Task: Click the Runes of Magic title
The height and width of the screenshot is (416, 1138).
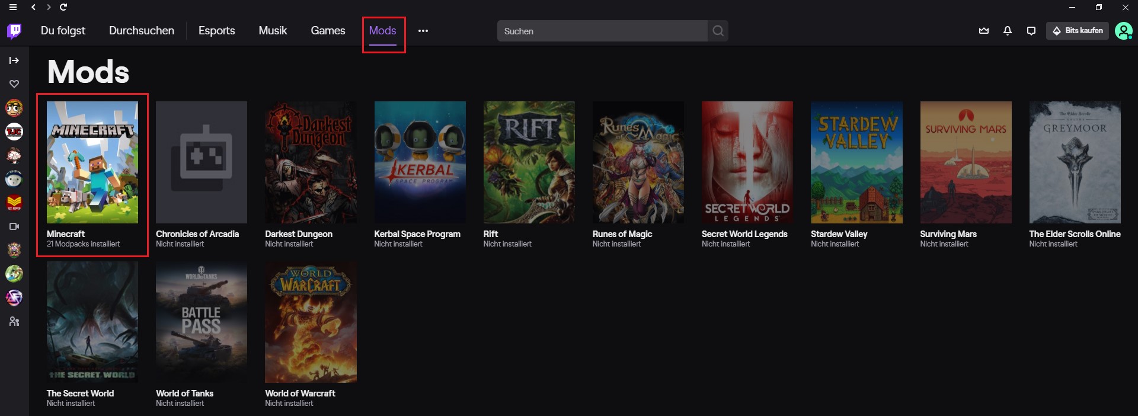Action: (x=622, y=234)
